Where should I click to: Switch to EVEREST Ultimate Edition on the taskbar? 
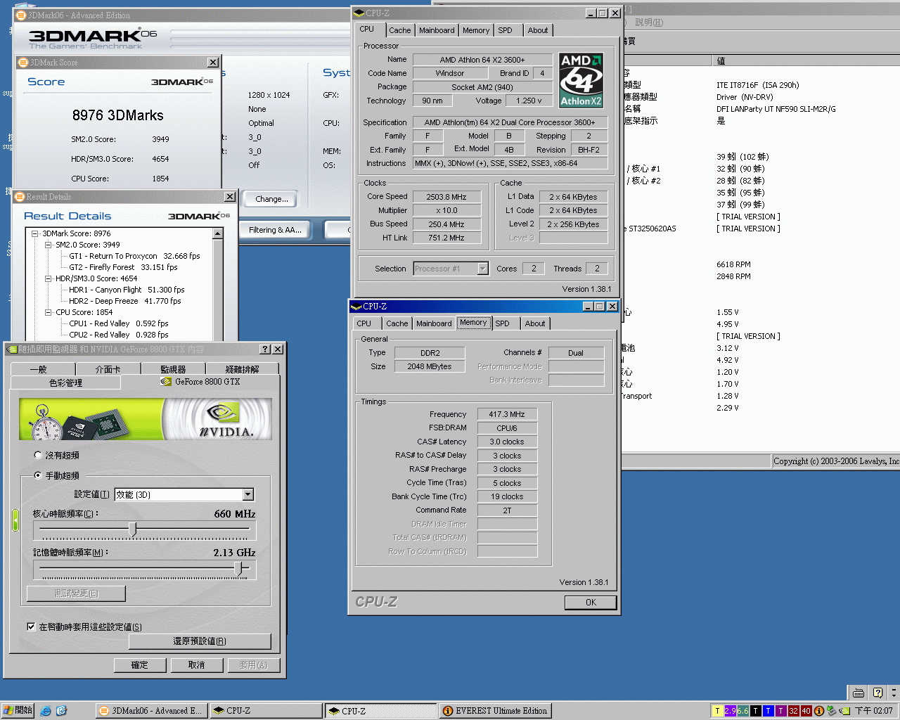click(x=494, y=711)
